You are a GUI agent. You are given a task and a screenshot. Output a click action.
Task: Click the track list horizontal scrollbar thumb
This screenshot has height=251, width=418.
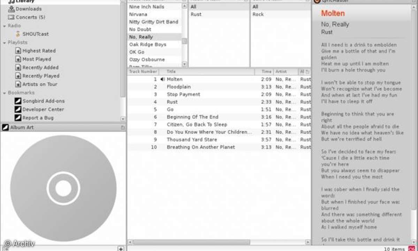191,242
